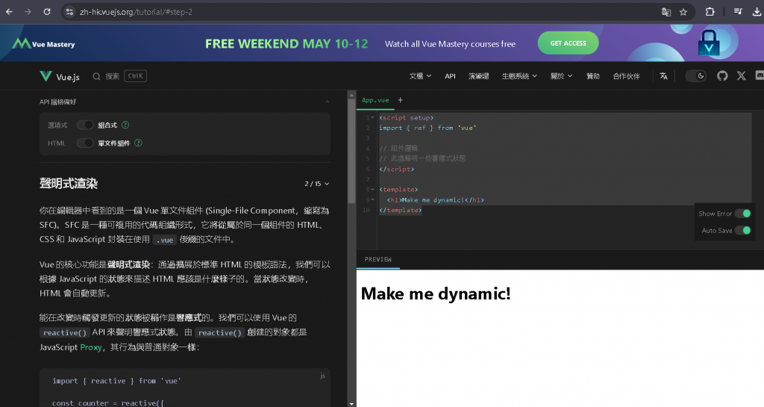Image resolution: width=764 pixels, height=407 pixels.
Task: Reload the page with the refresh icon
Action: [47, 12]
